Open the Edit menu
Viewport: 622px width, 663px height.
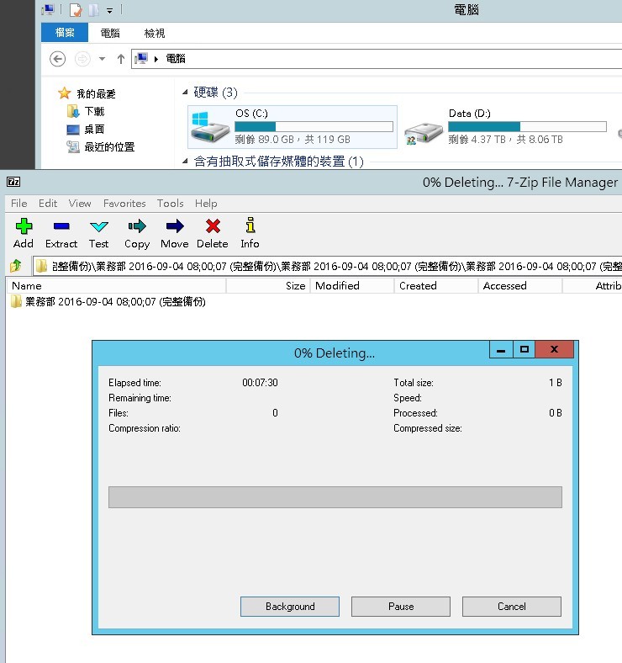pos(48,204)
